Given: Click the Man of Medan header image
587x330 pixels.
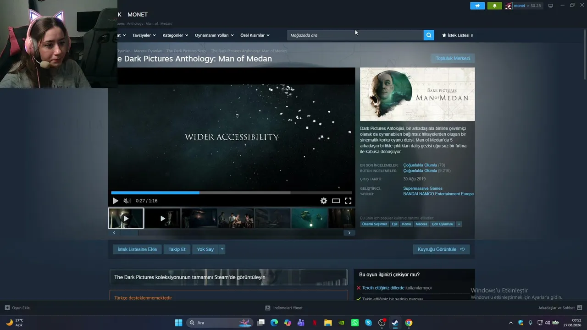Looking at the screenshot, I should (x=417, y=94).
